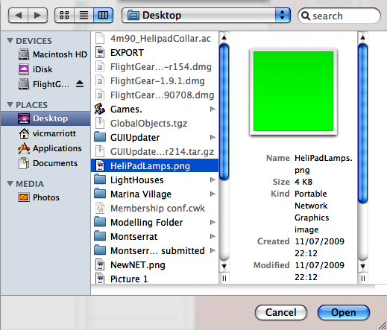387x330 pixels.
Task: Click the Macintosh HD drive icon
Action: (24, 54)
